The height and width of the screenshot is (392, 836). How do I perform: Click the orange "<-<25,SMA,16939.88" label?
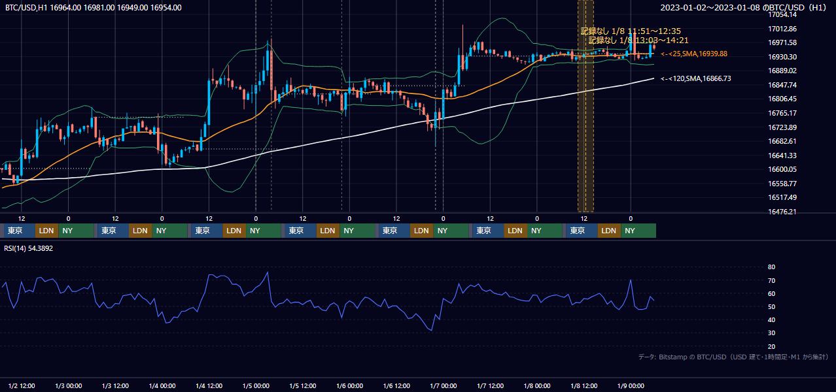pyautogui.click(x=694, y=54)
